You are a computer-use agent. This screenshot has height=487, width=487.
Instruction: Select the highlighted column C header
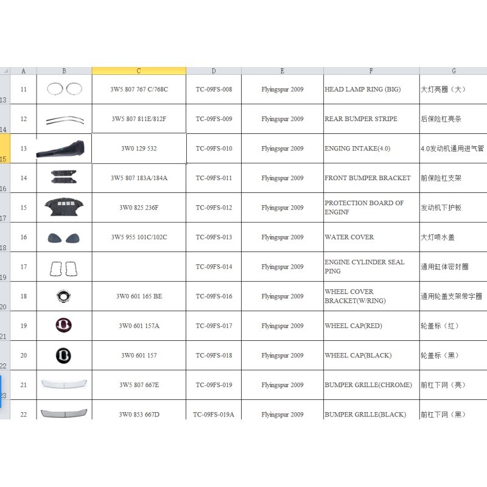point(139,71)
